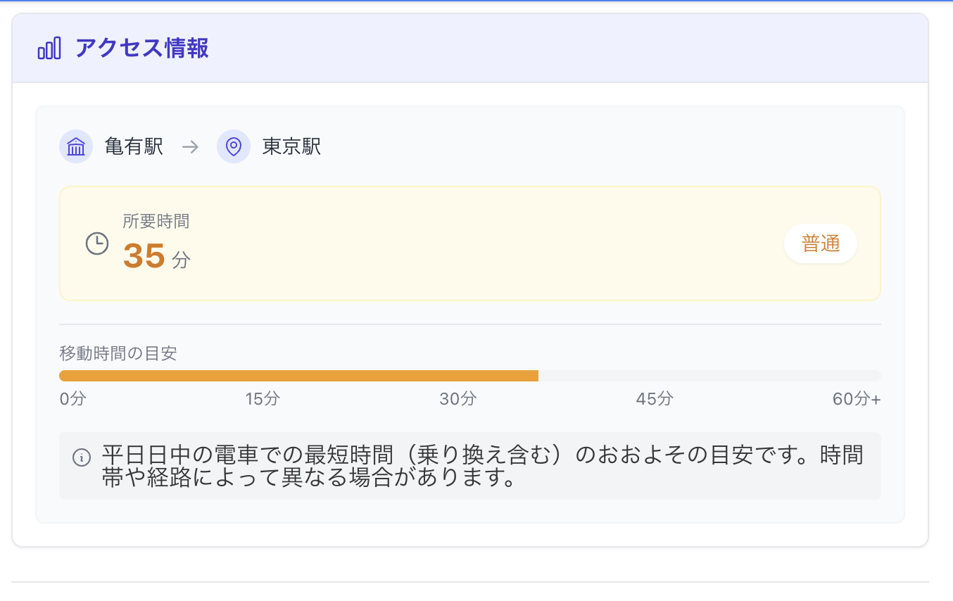Click the bar chart icon beside アクセス情報

tap(49, 49)
